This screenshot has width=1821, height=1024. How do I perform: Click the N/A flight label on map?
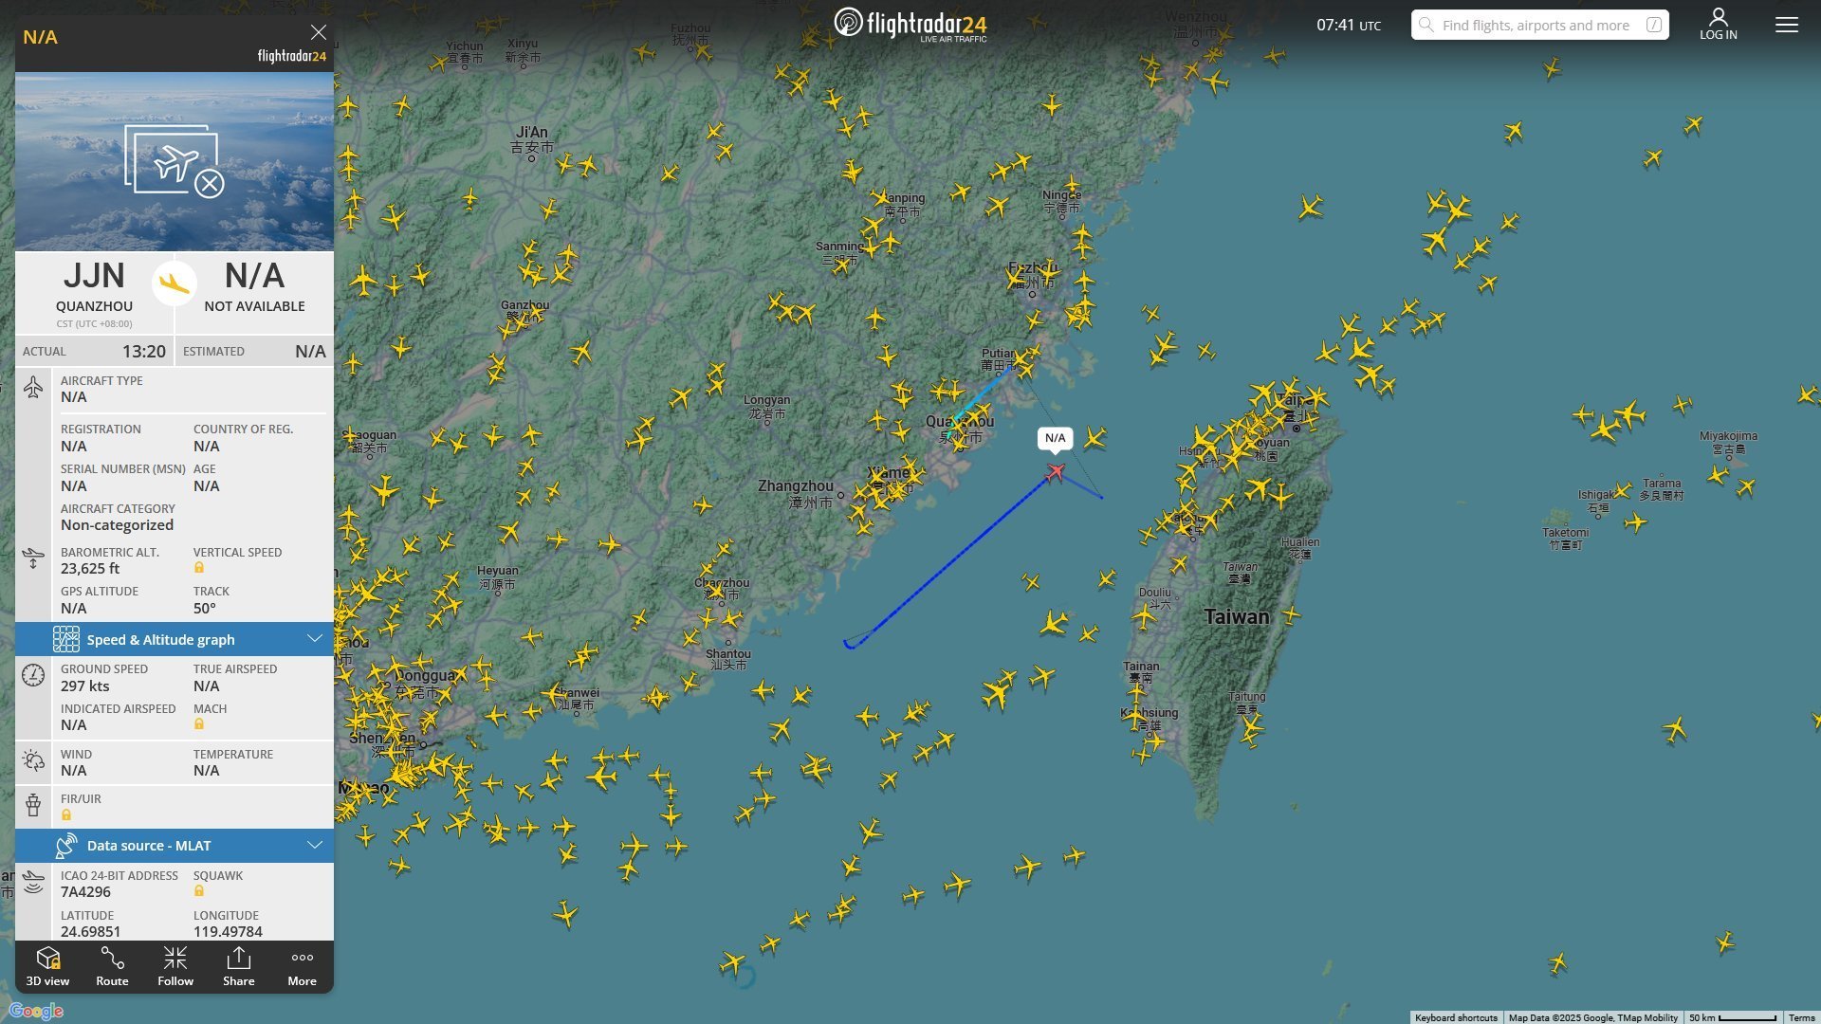click(1055, 438)
